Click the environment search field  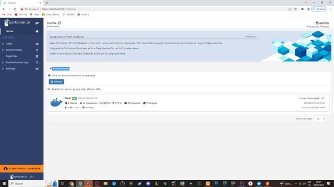(x=188, y=89)
